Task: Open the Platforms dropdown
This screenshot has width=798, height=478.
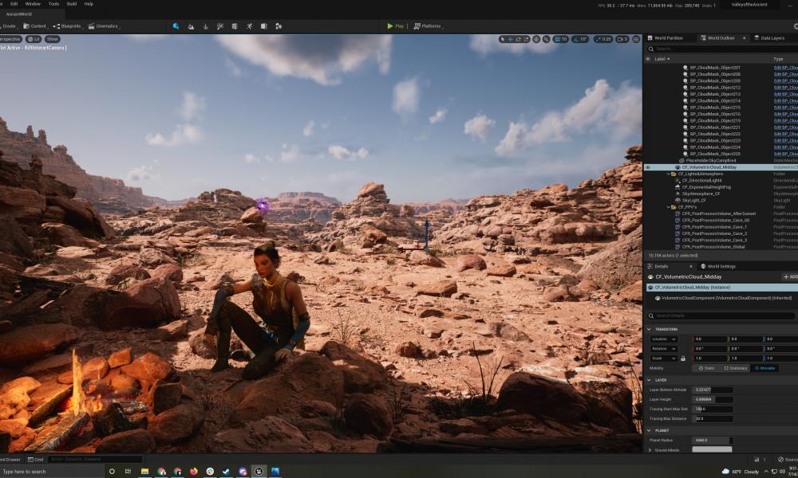Action: pos(428,26)
